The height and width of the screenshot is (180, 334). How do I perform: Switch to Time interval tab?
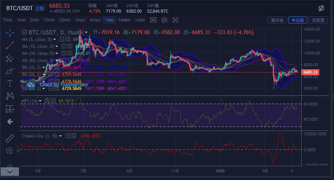coord(7,20)
